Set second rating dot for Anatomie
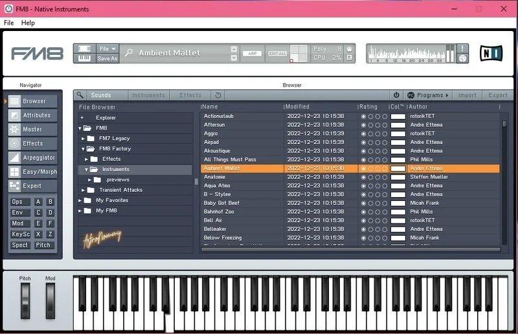This screenshot has height=334, width=518. point(370,178)
